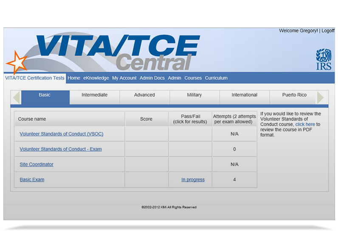This screenshot has height=241, width=338.
Task: Click the Welcome Gregory! text
Action: [x=299, y=31]
